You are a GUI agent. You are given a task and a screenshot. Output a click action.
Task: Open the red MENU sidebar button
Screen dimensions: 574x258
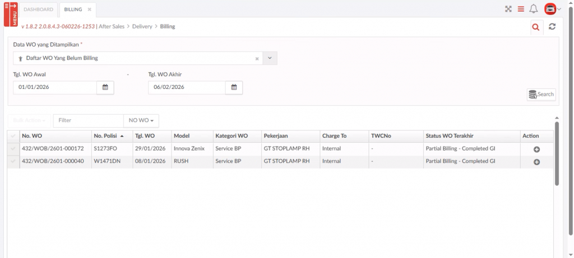coord(11,15)
